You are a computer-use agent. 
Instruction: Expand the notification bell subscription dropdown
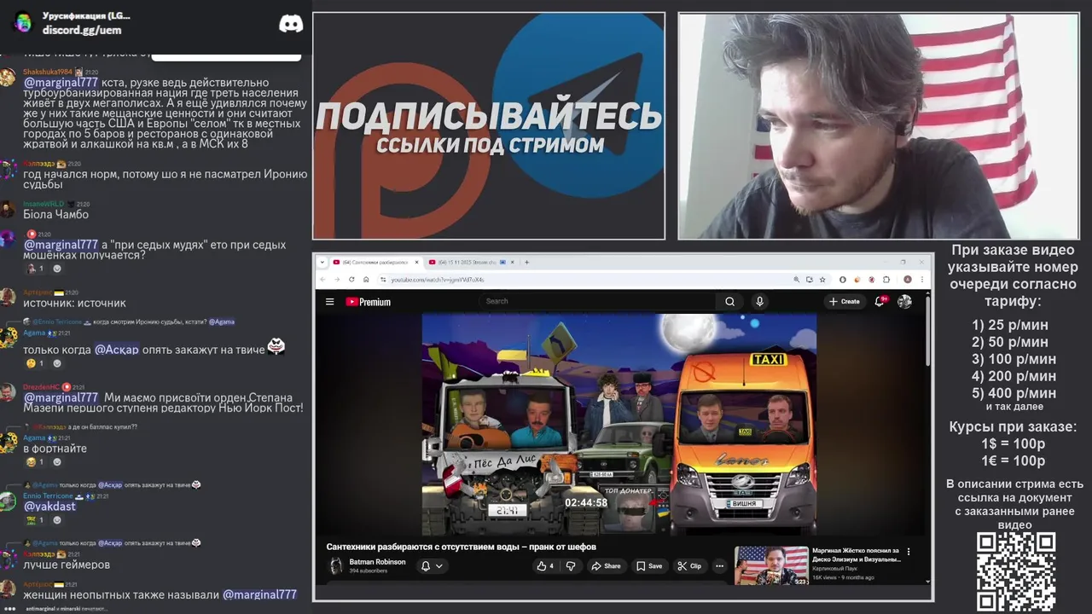[433, 566]
